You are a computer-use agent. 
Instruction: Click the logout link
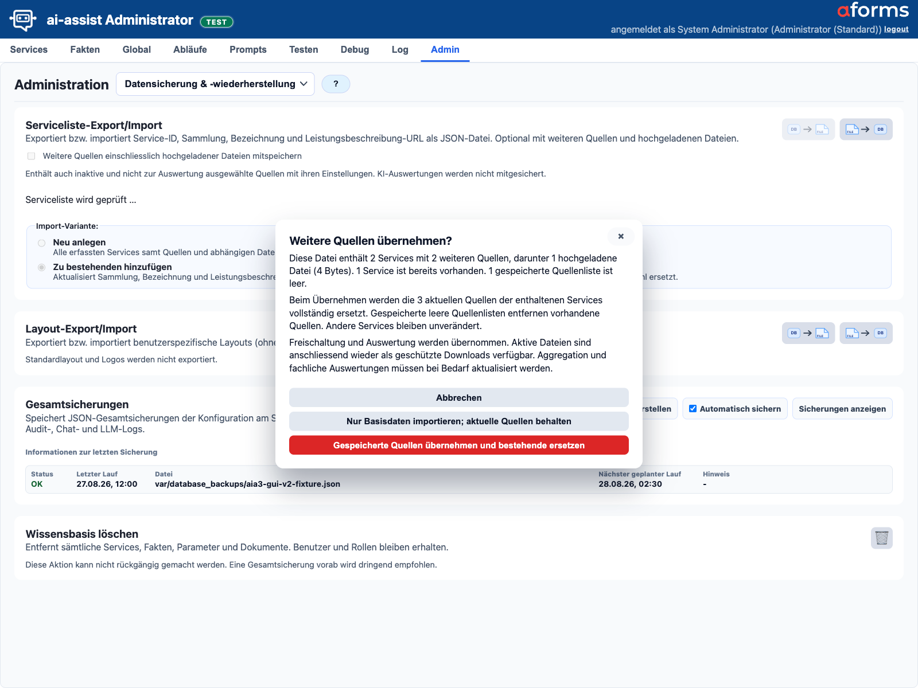[x=896, y=29]
